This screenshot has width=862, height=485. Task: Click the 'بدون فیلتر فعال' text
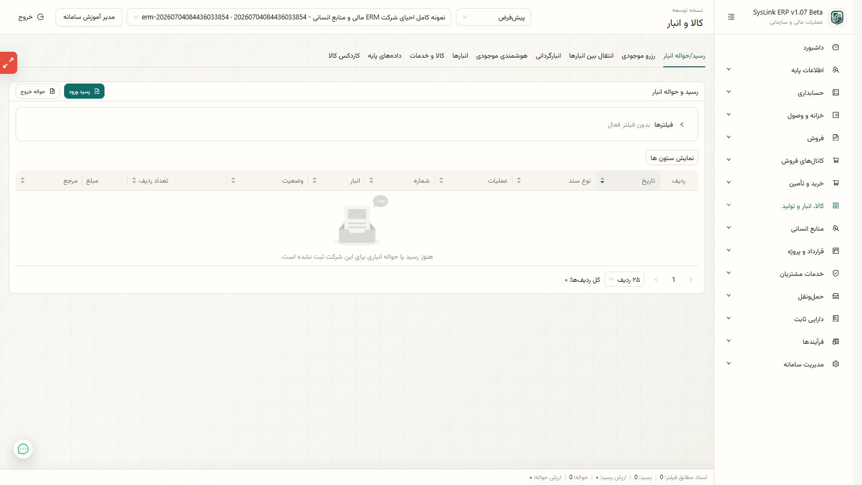(629, 125)
